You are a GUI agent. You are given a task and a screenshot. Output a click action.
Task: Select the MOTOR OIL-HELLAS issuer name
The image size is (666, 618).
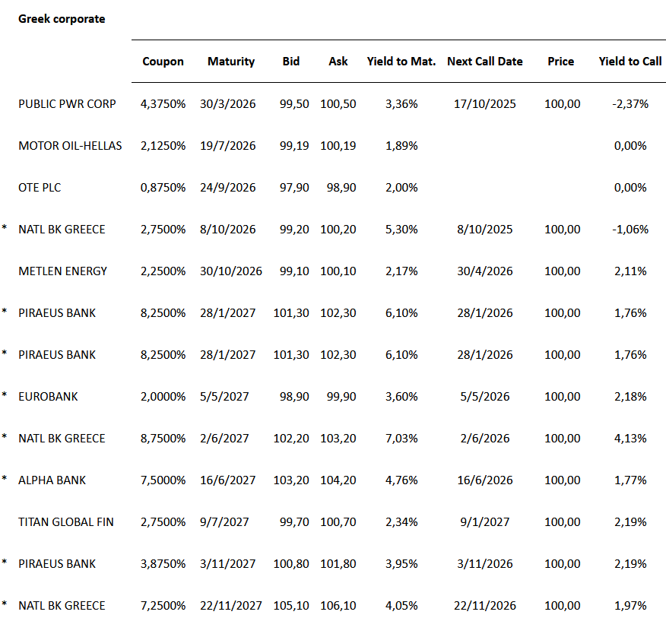coord(70,146)
